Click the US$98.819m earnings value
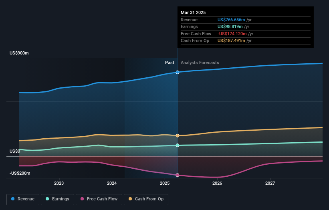Viewport: 329px width, 210px height. tap(230, 26)
